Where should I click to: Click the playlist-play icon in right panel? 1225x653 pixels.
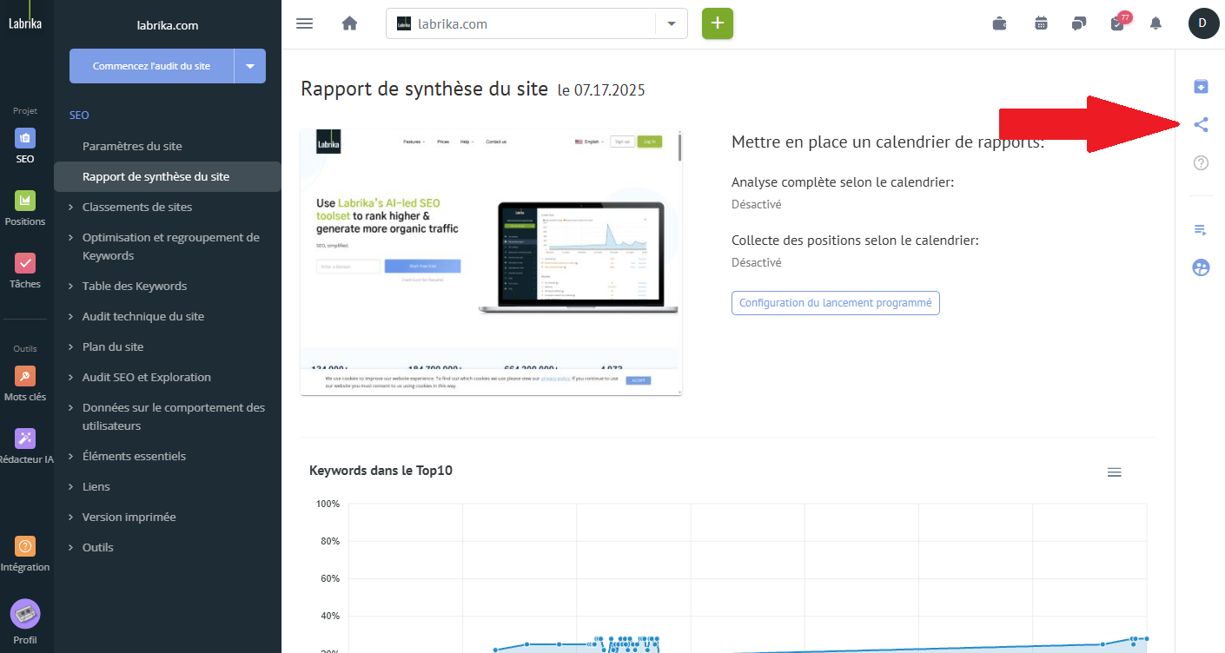coord(1201,230)
